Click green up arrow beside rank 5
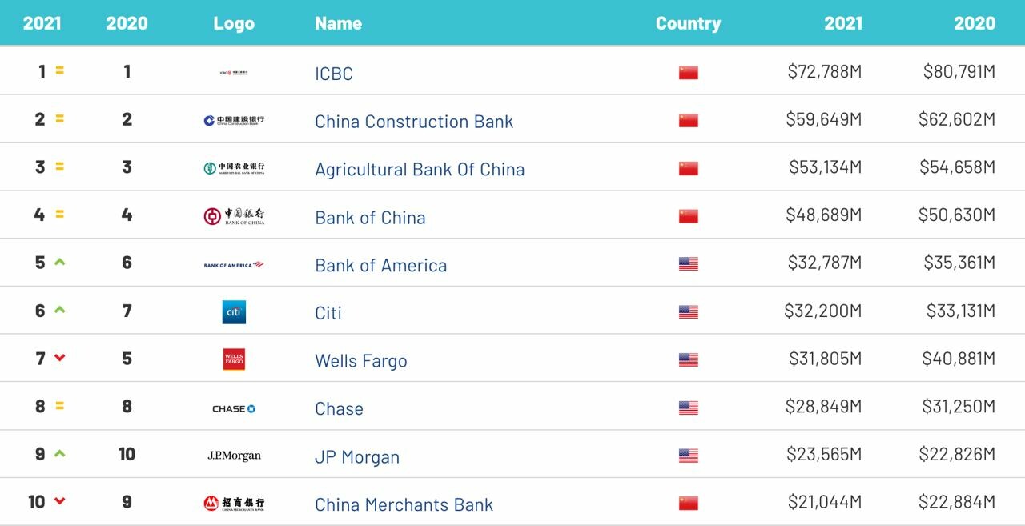Image resolution: width=1025 pixels, height=526 pixels. [x=59, y=262]
